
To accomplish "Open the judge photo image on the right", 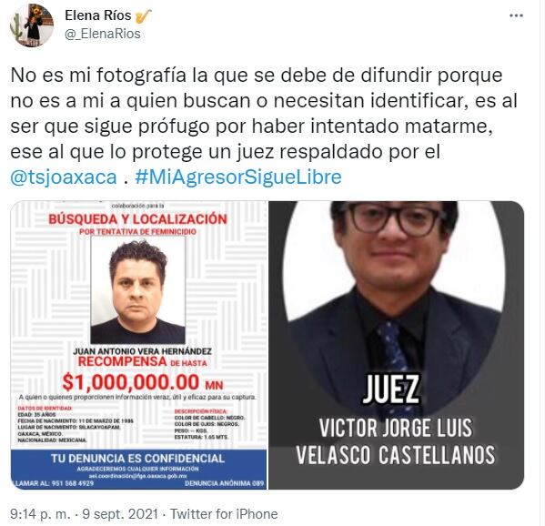I will click(x=397, y=345).
